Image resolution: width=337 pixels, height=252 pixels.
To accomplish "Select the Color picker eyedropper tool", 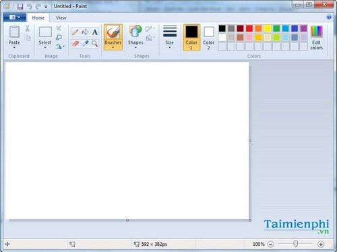I will coord(85,43).
